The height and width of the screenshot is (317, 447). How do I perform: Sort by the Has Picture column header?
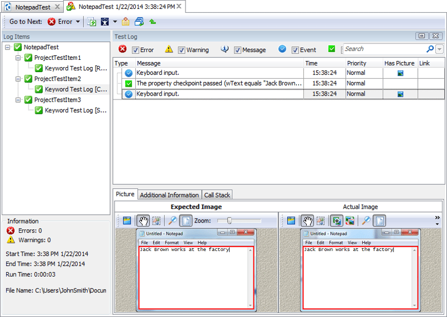pyautogui.click(x=400, y=63)
